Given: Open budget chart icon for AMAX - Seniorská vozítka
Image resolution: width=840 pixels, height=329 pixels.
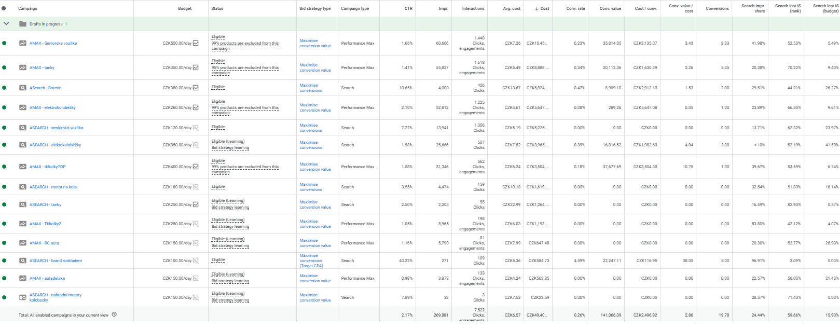Looking at the screenshot, I should click(x=196, y=43).
